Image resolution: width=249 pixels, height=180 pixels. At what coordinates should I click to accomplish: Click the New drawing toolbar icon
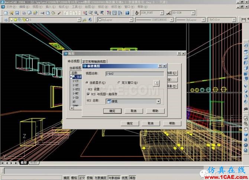tap(6, 13)
